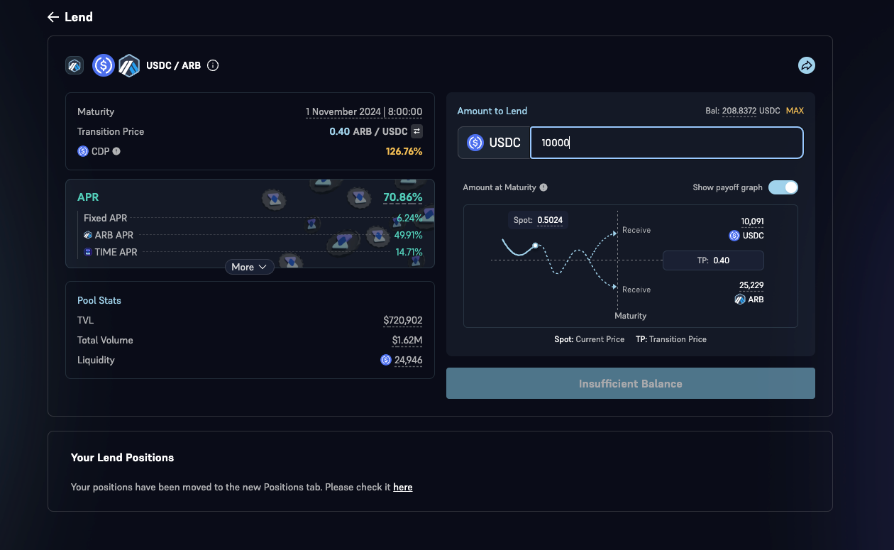Click the Amount at Maturity info icon
This screenshot has width=894, height=550.
point(543,187)
